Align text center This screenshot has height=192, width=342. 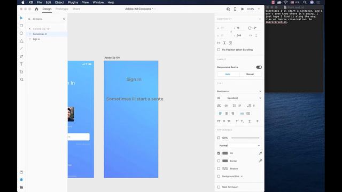coord(227,114)
